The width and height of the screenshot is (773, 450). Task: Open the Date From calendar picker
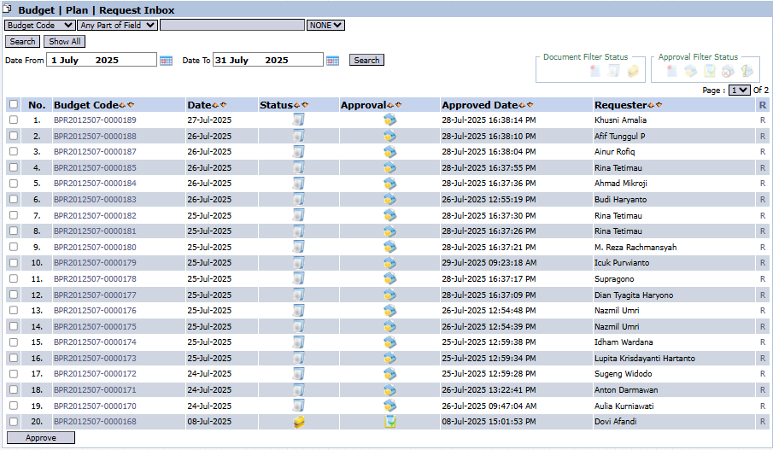click(167, 61)
